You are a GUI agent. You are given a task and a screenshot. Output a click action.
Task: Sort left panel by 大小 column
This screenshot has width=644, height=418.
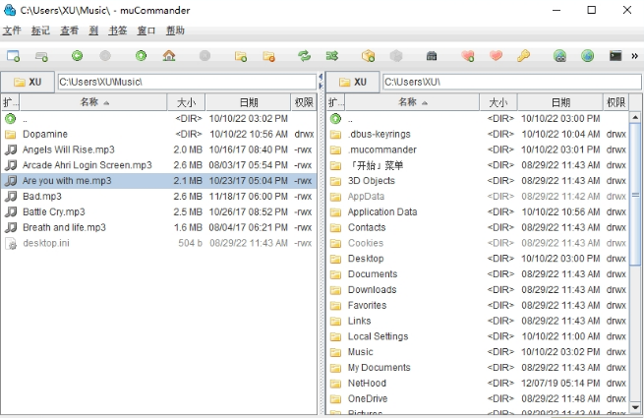(187, 102)
